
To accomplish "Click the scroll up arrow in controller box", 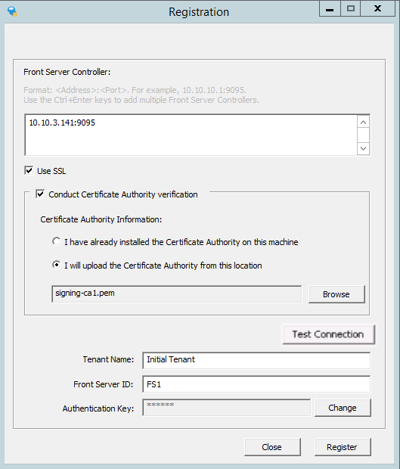I will coord(363,122).
